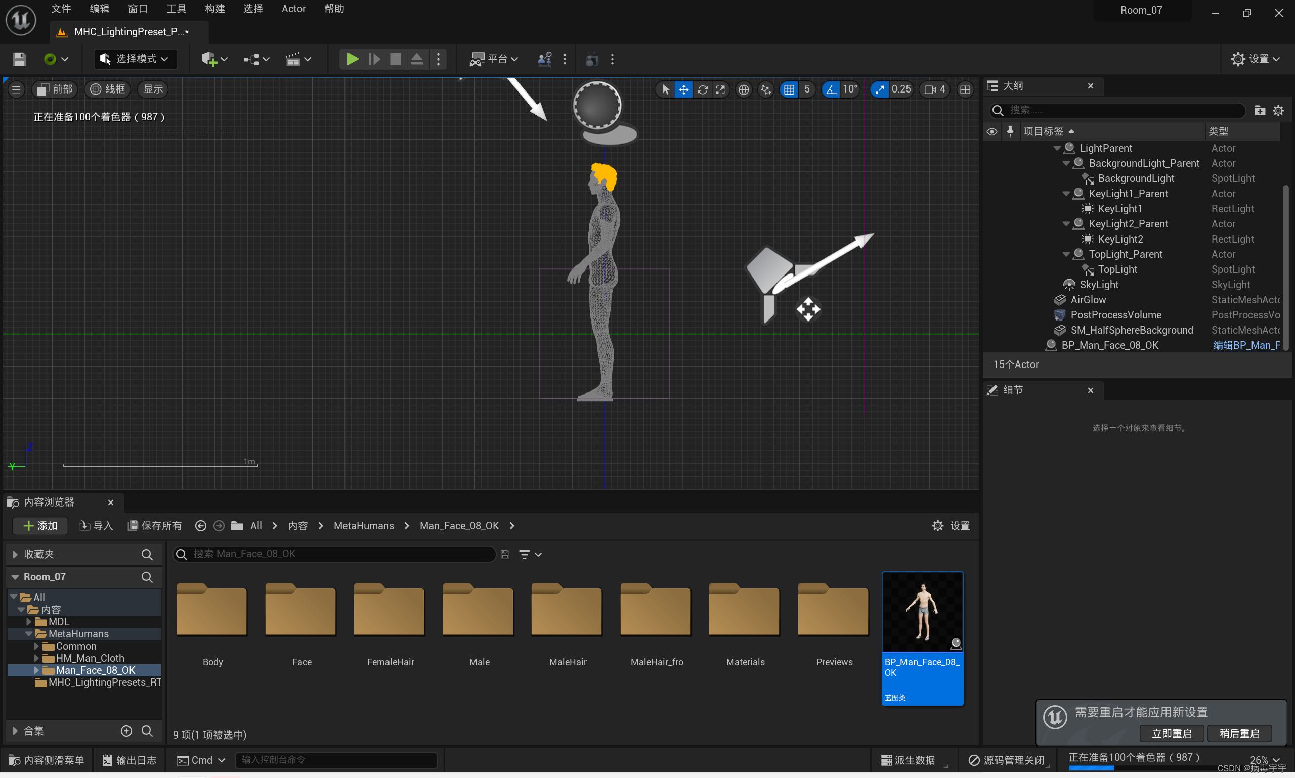The image size is (1295, 778).
Task: Collapse the LightParent tree node
Action: click(1057, 148)
